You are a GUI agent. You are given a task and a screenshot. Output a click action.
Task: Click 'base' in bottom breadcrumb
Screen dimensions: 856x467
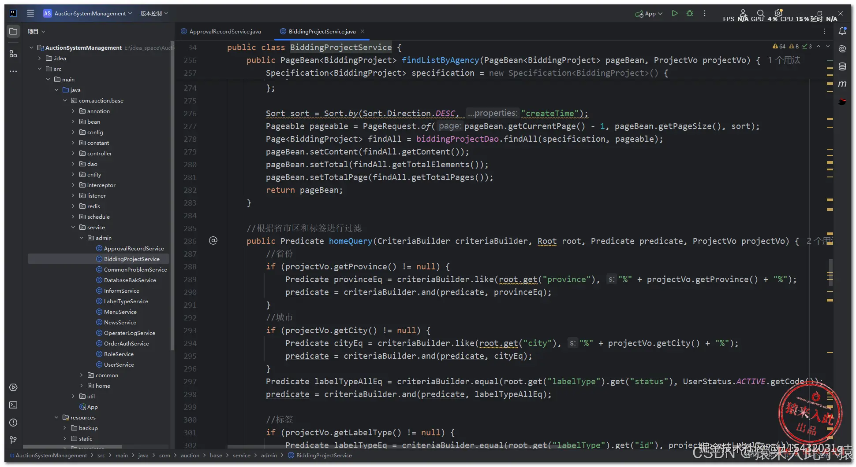tap(216, 455)
